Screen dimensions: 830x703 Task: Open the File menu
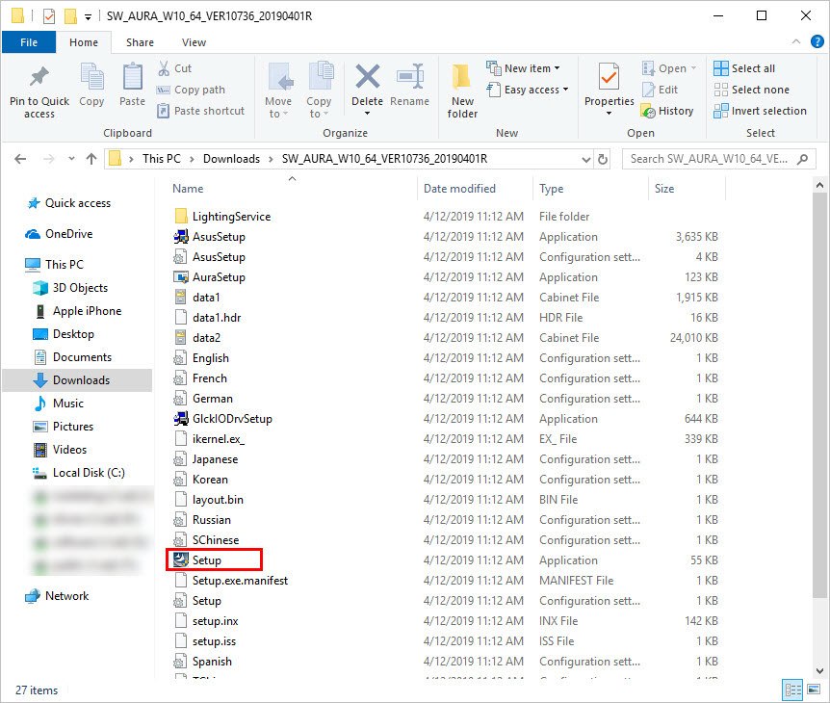point(29,42)
